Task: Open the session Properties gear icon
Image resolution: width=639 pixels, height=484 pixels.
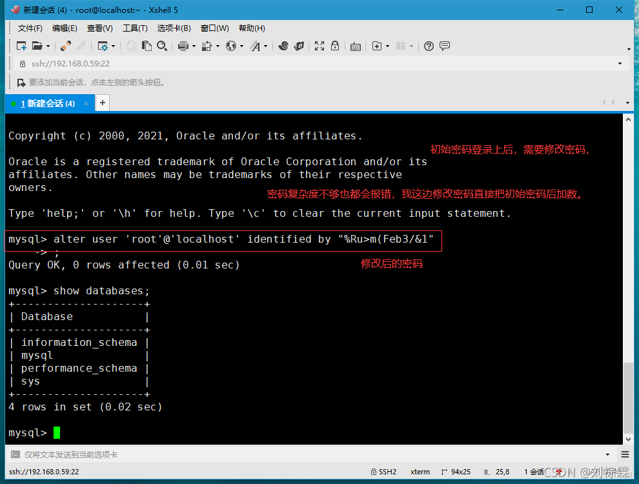Action: tap(103, 46)
